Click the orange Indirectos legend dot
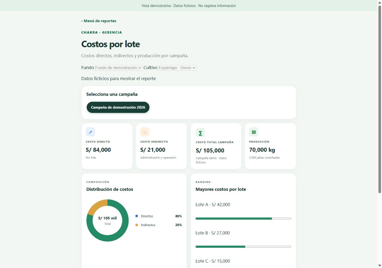Viewport: 382px width, 268px height. click(136, 225)
